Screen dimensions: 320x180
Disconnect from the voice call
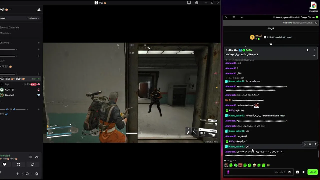point(37,157)
